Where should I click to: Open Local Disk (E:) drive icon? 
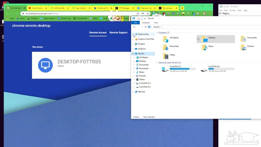(x=204, y=69)
